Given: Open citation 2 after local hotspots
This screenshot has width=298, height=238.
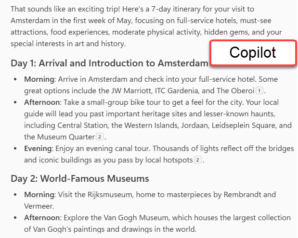Looking at the screenshot, I should (x=197, y=160).
